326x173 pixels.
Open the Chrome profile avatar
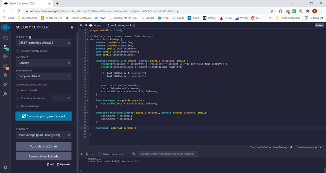coord(314,11)
